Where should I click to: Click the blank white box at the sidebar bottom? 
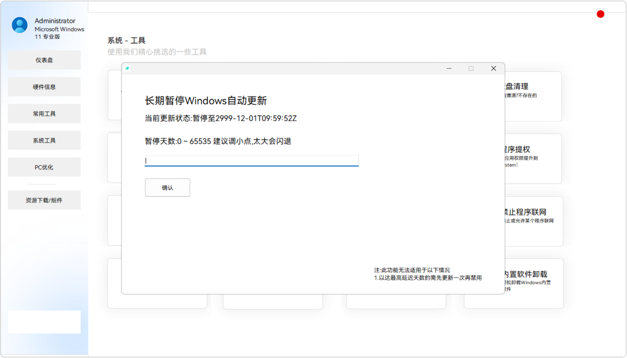point(44,322)
